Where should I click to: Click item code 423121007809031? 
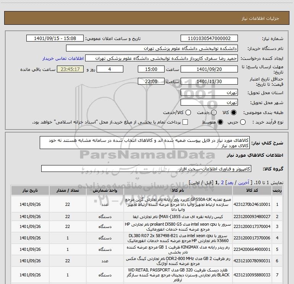(252, 261)
